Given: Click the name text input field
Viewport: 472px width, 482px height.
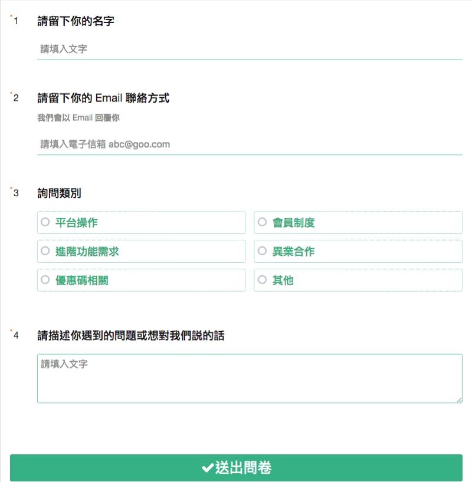Looking at the screenshot, I should (249, 49).
